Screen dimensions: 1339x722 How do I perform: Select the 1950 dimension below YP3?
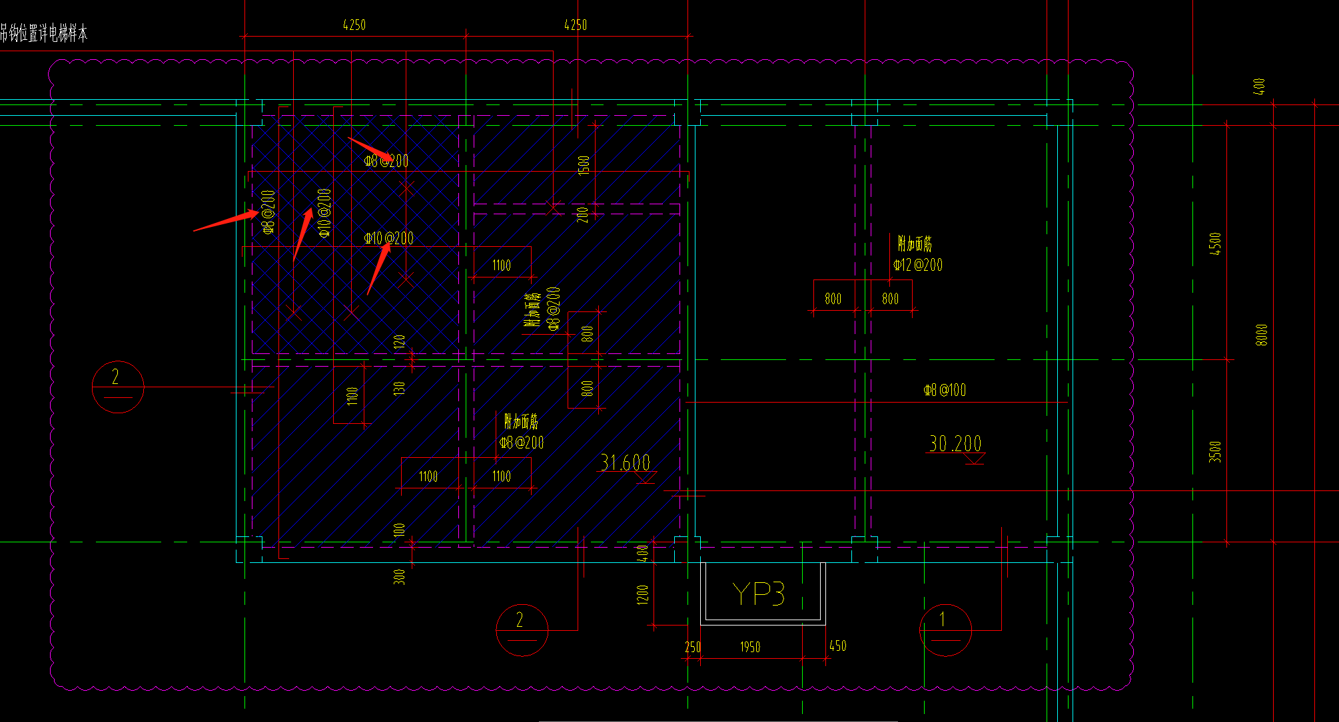tap(750, 647)
